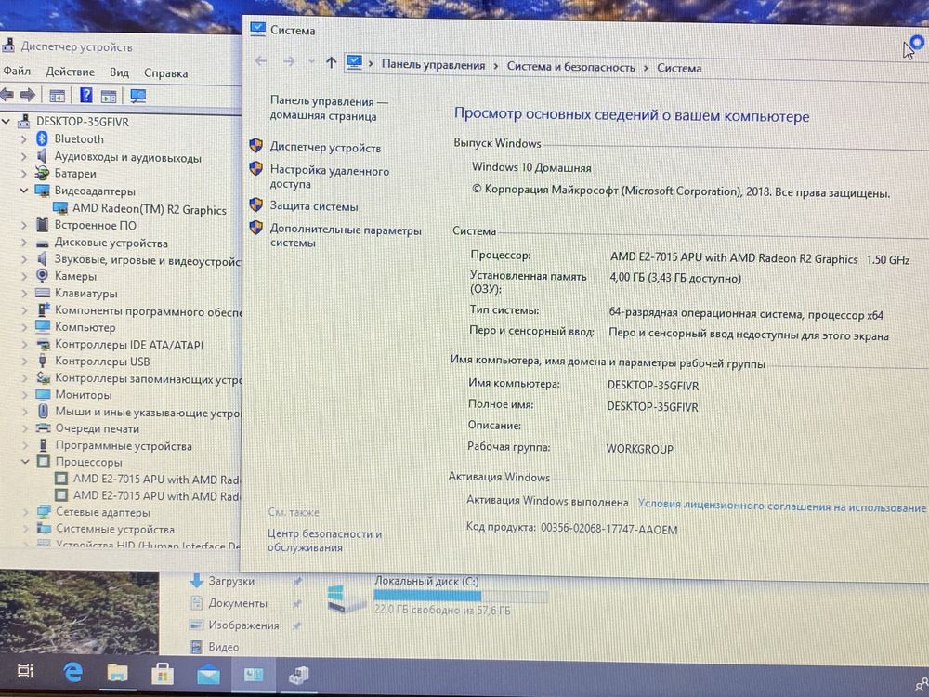929x697 pixels.
Task: Click shield icon beside Защита системы
Action: (256, 205)
